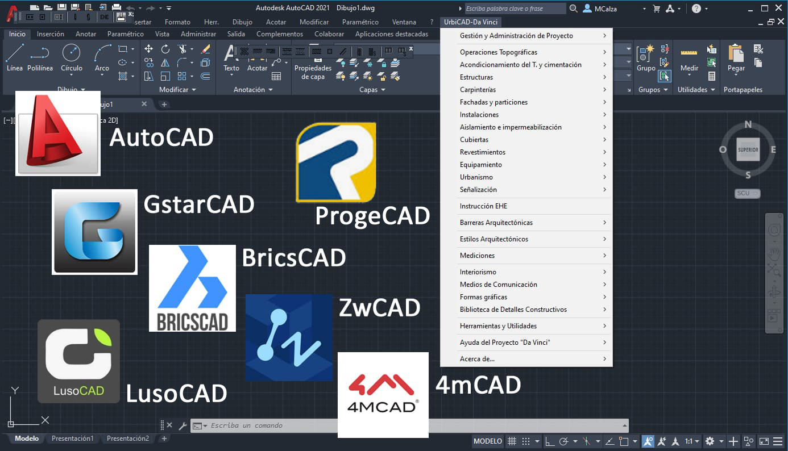This screenshot has width=788, height=451.
Task: Open the Texto annotation tool
Action: coord(231,57)
